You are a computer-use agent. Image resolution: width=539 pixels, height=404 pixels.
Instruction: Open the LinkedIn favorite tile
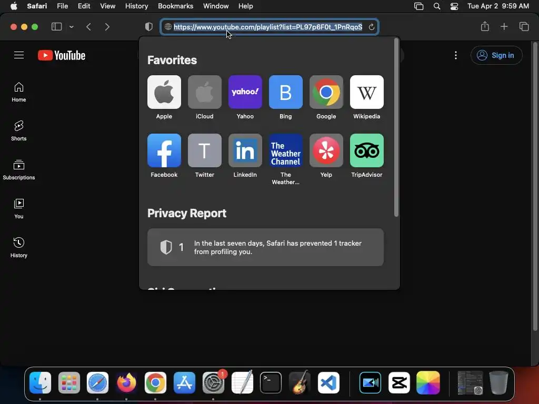click(245, 150)
